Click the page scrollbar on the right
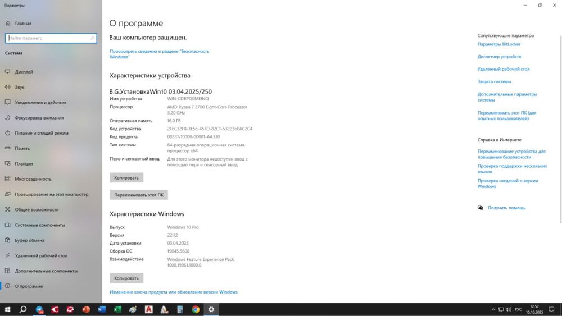This screenshot has height=316, width=562. pos(560,130)
